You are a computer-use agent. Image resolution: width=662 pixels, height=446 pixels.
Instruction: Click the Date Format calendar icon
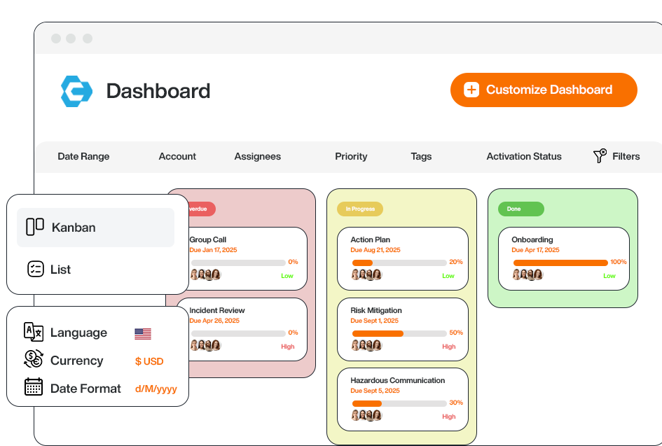(x=34, y=388)
